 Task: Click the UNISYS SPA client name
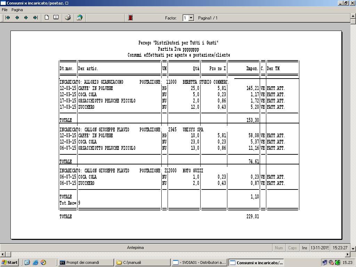(x=193, y=129)
